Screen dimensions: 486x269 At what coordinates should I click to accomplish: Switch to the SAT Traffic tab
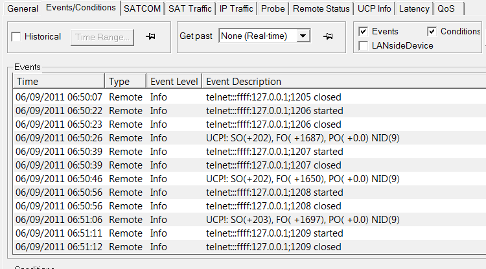pyautogui.click(x=190, y=8)
